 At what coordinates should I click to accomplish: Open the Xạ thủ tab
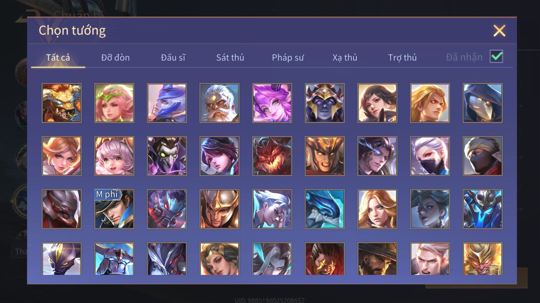(x=345, y=57)
